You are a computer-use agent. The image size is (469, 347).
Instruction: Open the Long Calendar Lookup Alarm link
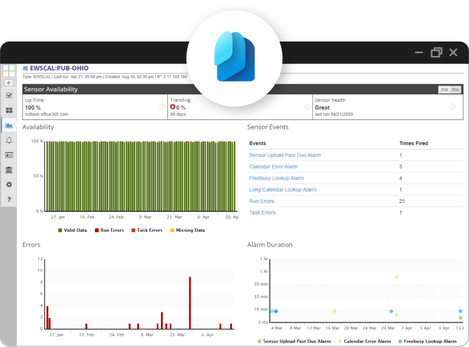click(283, 190)
